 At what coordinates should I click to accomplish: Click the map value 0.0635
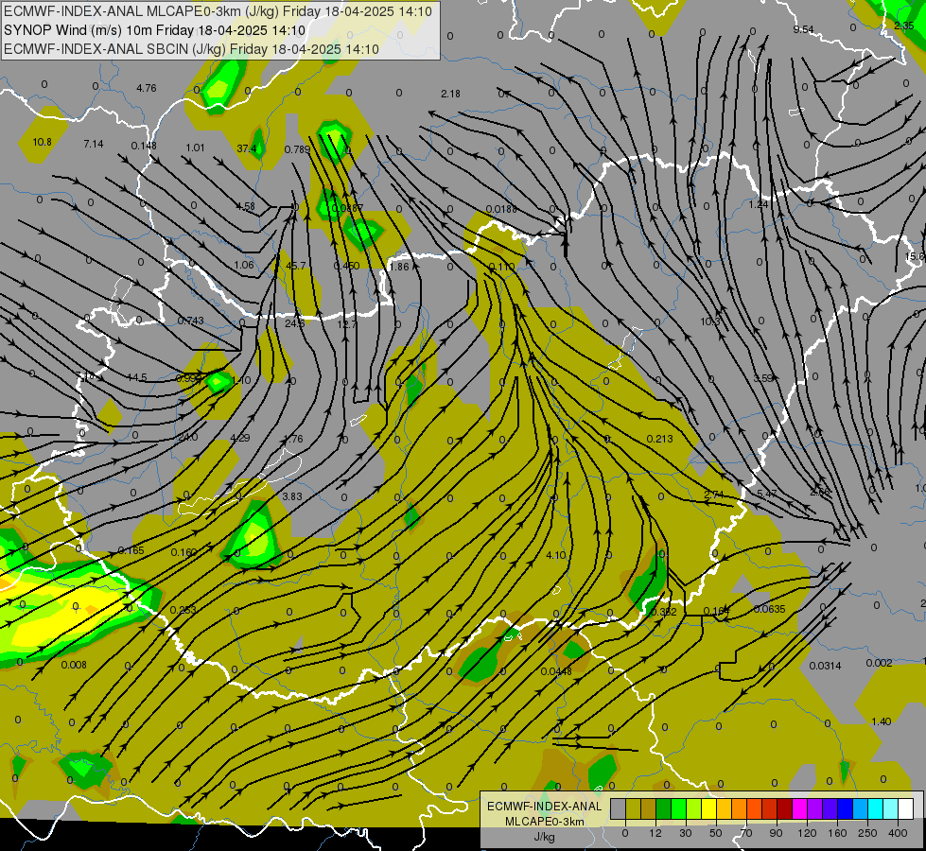click(x=770, y=609)
